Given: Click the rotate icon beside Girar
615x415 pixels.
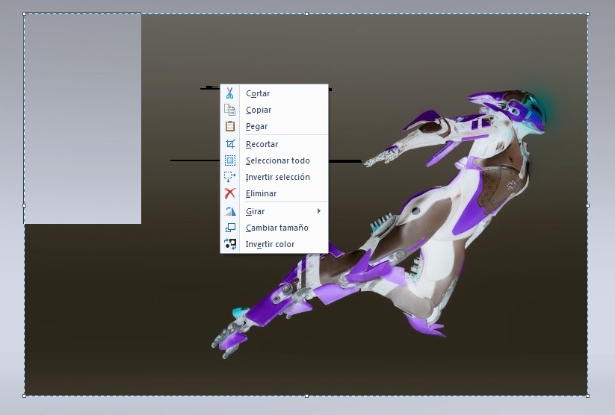Looking at the screenshot, I should click(230, 211).
